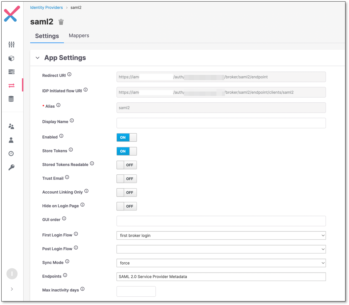Show info tooltip for Hide on Login Page
The width and height of the screenshot is (349, 305).
point(82,205)
